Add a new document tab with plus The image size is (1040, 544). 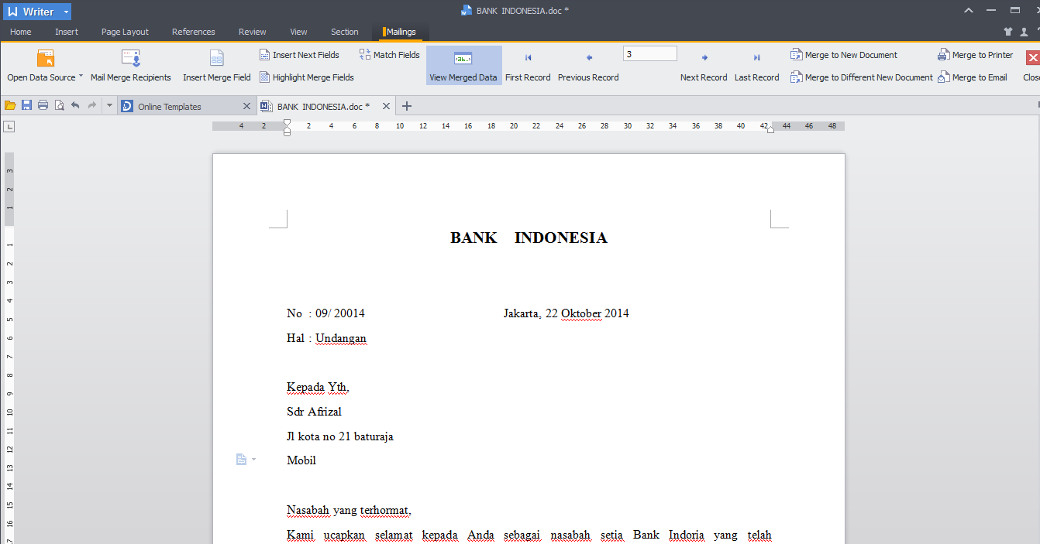click(x=407, y=106)
